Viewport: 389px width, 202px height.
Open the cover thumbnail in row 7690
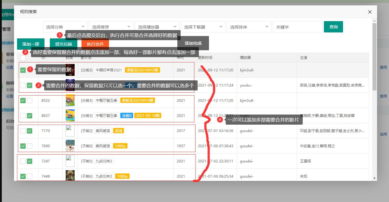point(70,146)
